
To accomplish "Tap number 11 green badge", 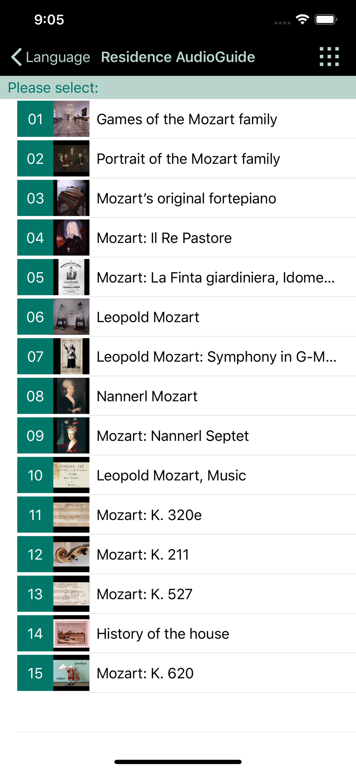I will tap(35, 515).
